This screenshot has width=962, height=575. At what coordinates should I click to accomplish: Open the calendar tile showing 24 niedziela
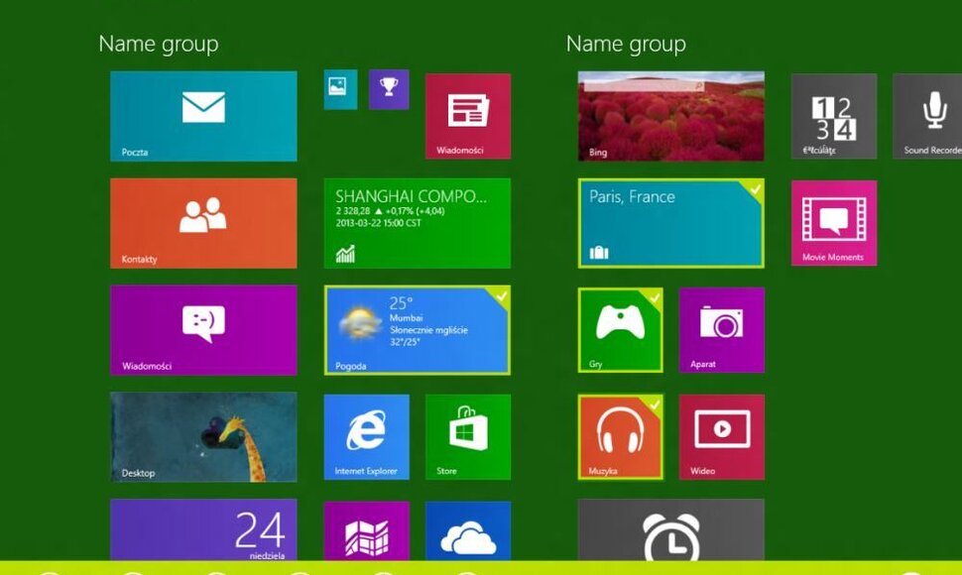tap(203, 529)
